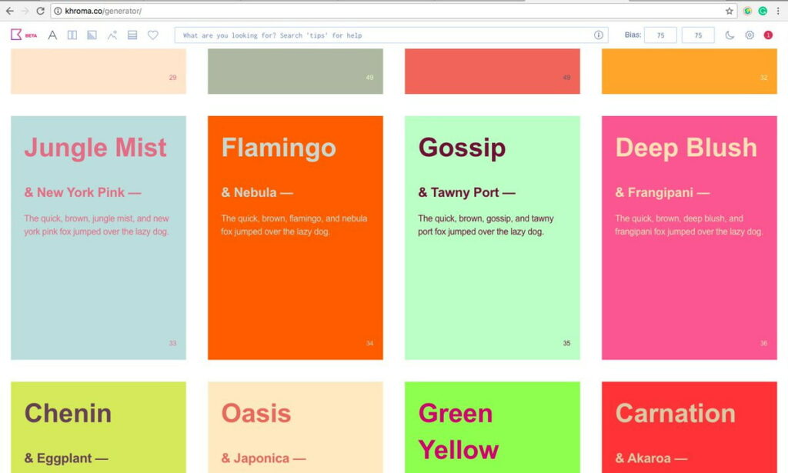Go back using the browser back arrow

click(9, 12)
